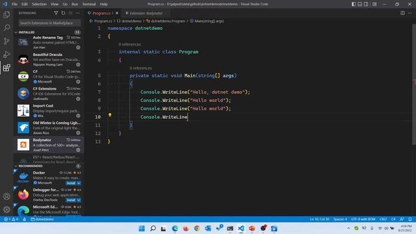Open the Search view in activity bar
This screenshot has height=234, width=416.
point(6,27)
